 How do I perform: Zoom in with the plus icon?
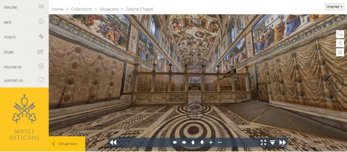click(x=211, y=143)
